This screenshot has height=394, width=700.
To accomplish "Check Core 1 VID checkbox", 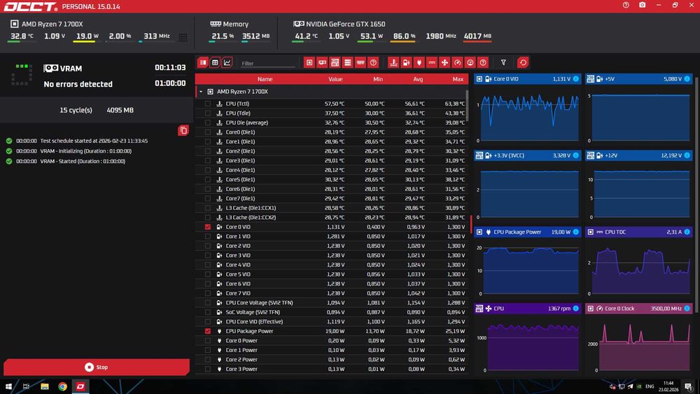I will pyautogui.click(x=208, y=237).
